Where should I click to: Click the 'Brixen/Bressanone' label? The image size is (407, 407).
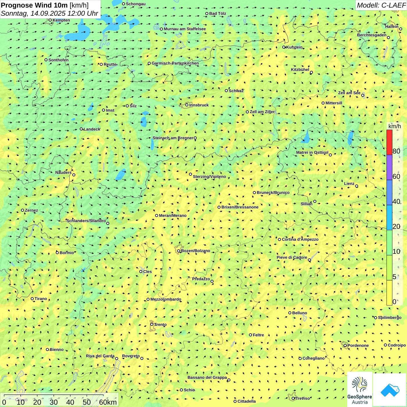(x=240, y=207)
